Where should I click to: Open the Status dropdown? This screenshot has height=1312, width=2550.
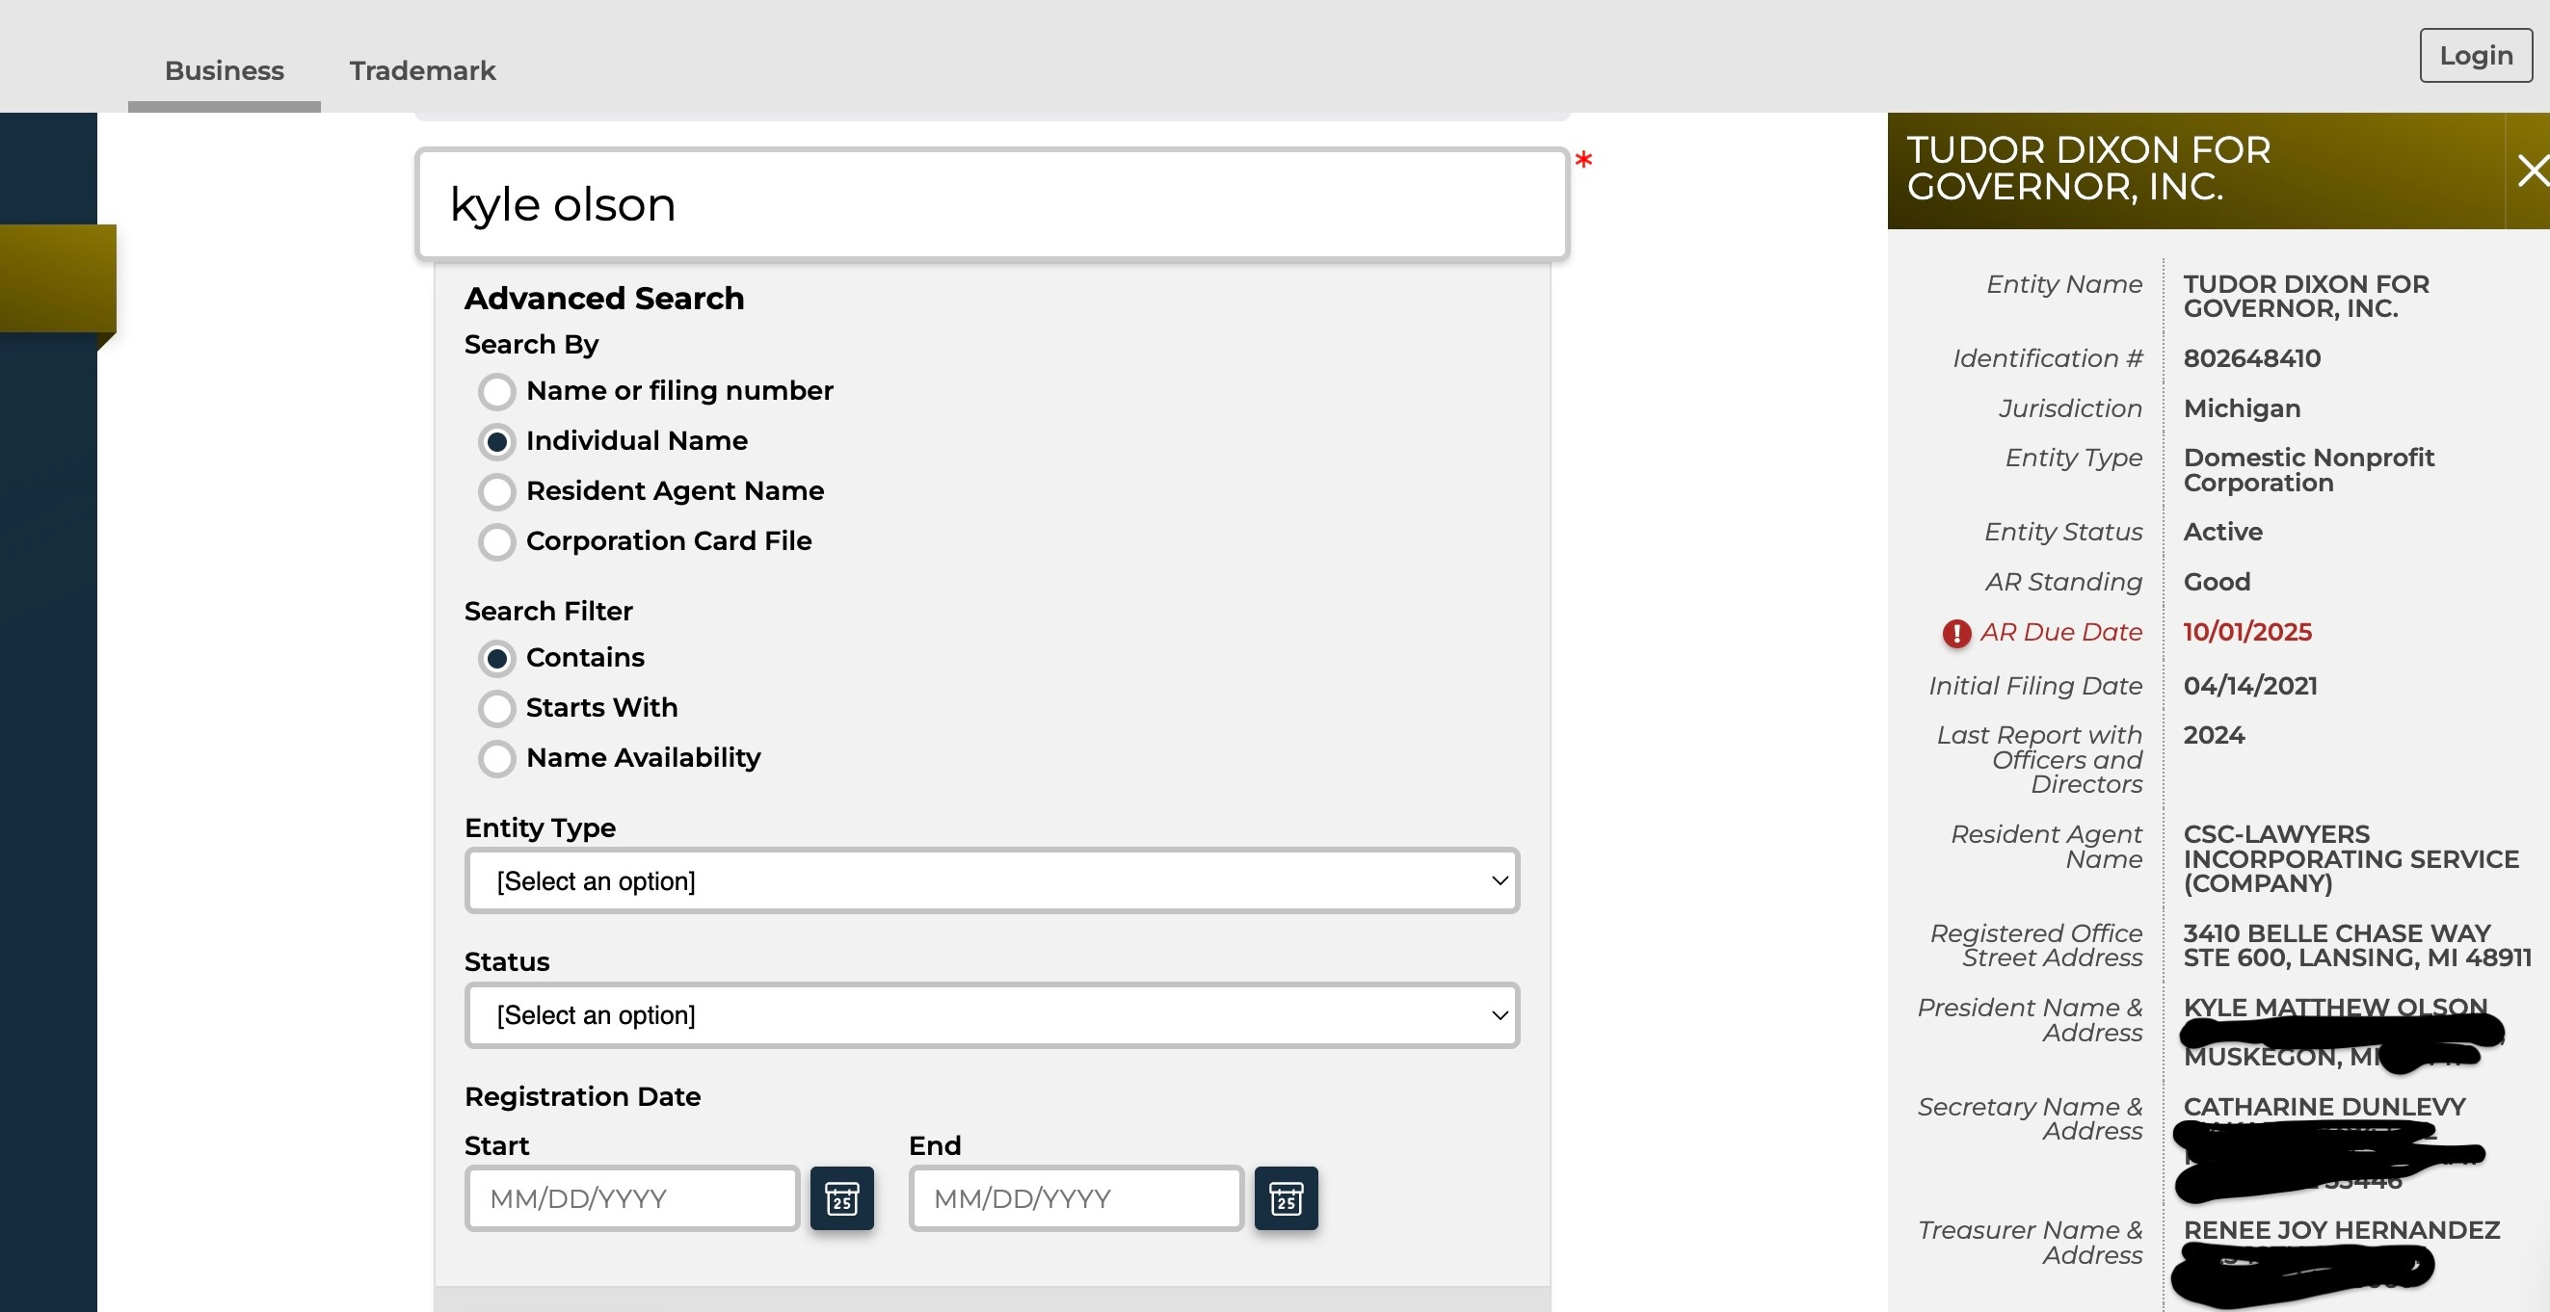(992, 1015)
